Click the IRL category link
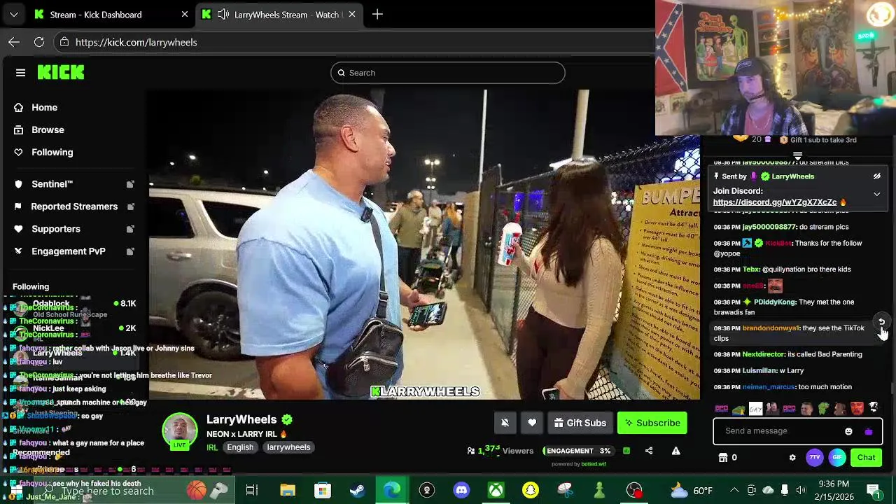Screen dimensions: 896x504 212,447
